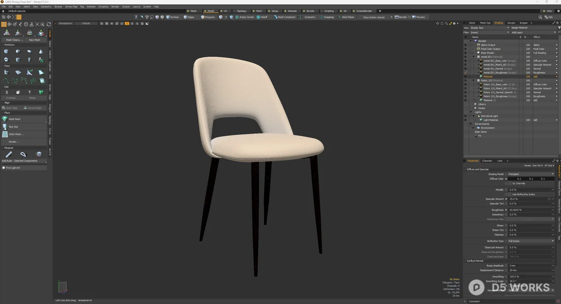Screen dimensions: 561x304
Task: Click the Render button in toolbar
Action: 402,17
